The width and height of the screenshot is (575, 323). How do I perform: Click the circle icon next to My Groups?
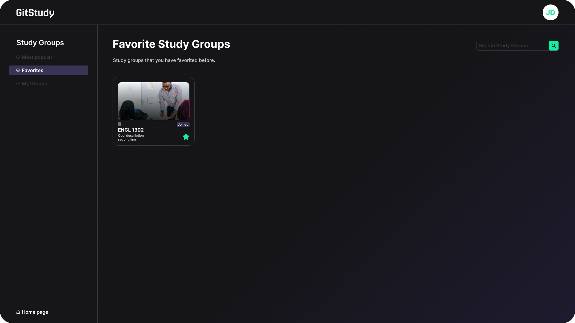pyautogui.click(x=18, y=84)
